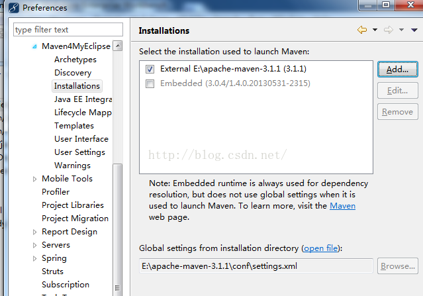Click the forward navigation arrow icon
Screen dimensions: 423x296
389,30
